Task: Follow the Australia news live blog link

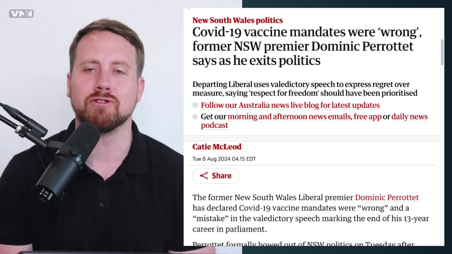Action: (x=290, y=105)
